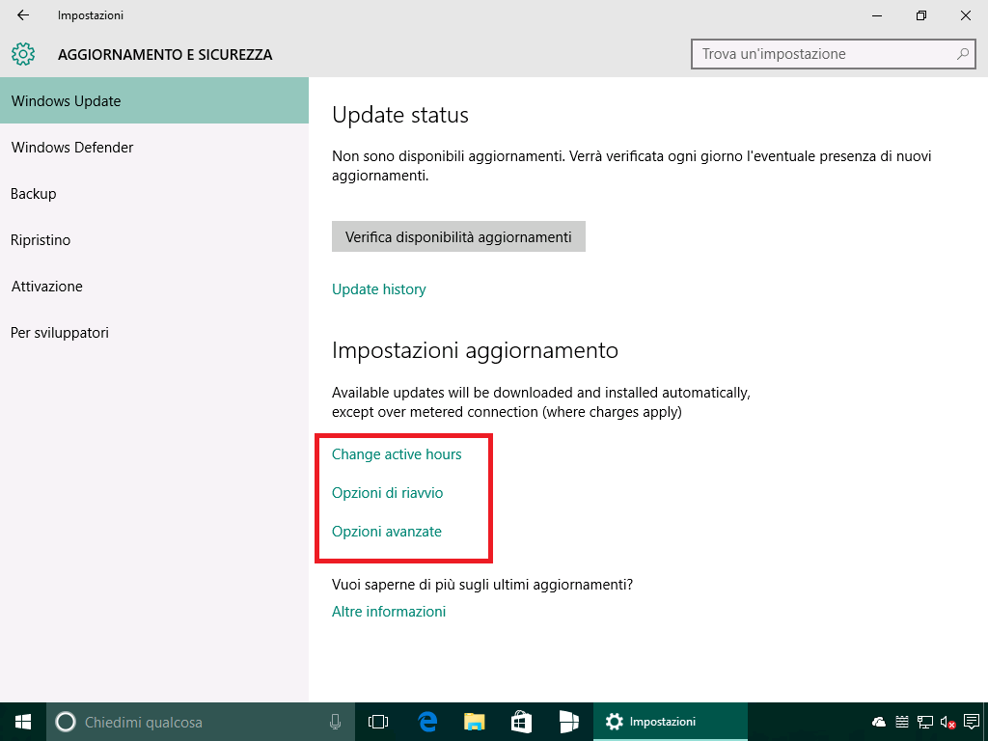Click the Update status heading

point(400,115)
